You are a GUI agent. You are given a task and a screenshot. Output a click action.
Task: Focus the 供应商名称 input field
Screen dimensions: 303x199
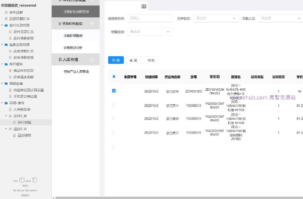point(150,18)
